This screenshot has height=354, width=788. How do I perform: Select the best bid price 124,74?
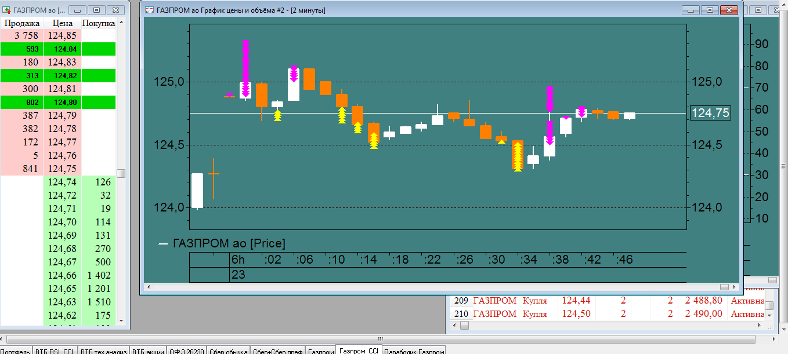click(63, 182)
